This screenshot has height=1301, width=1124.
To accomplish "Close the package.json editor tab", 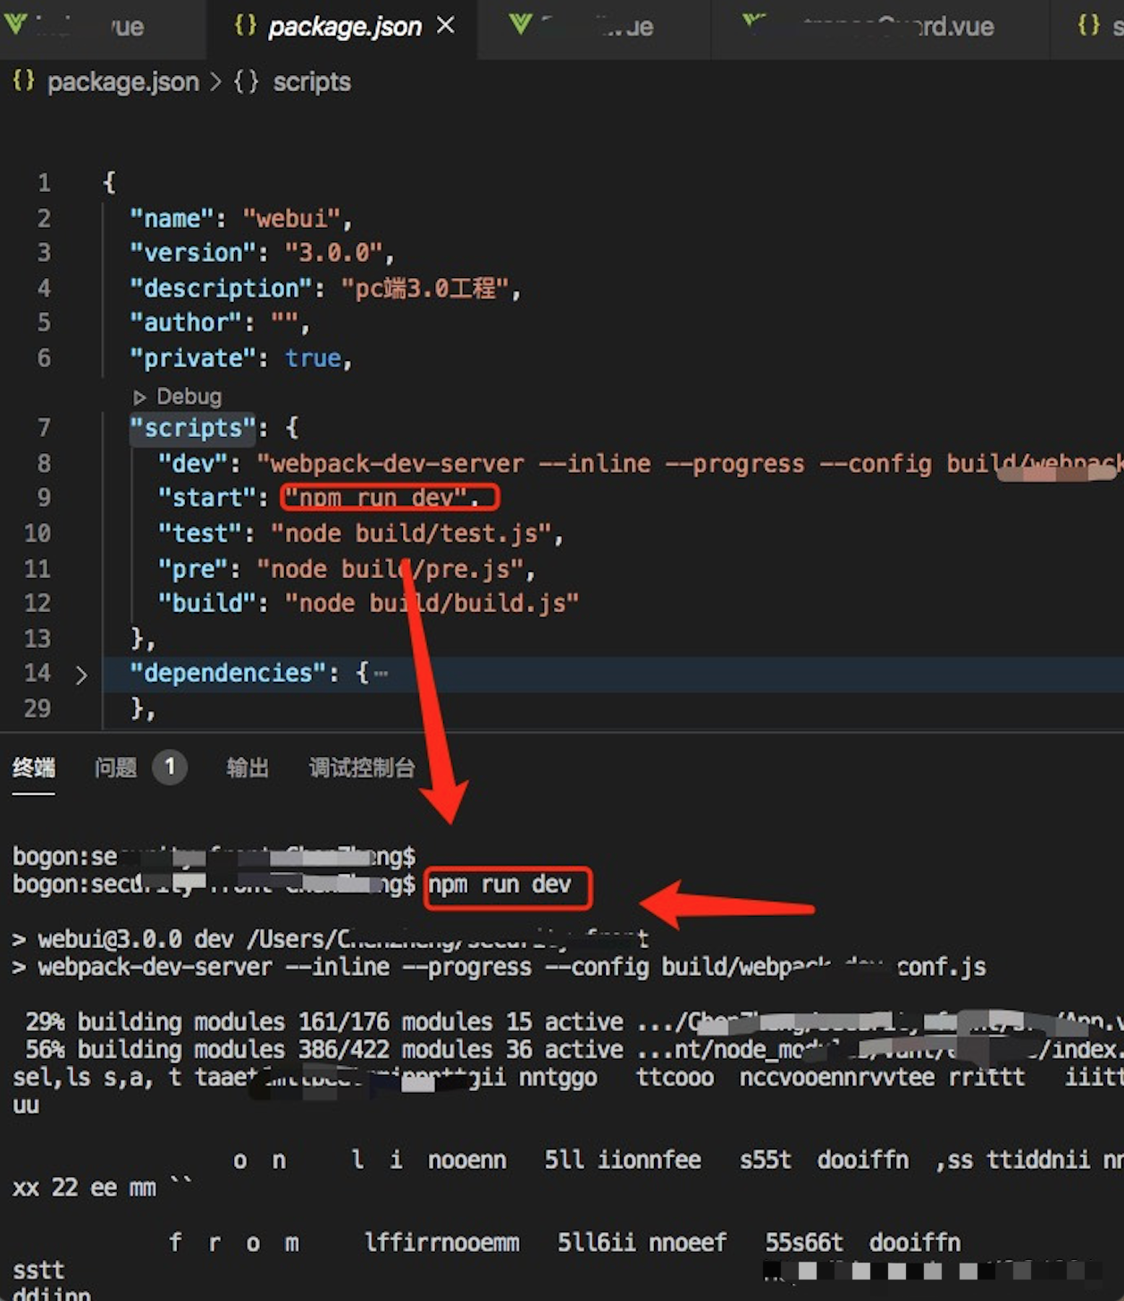I will pyautogui.click(x=446, y=26).
